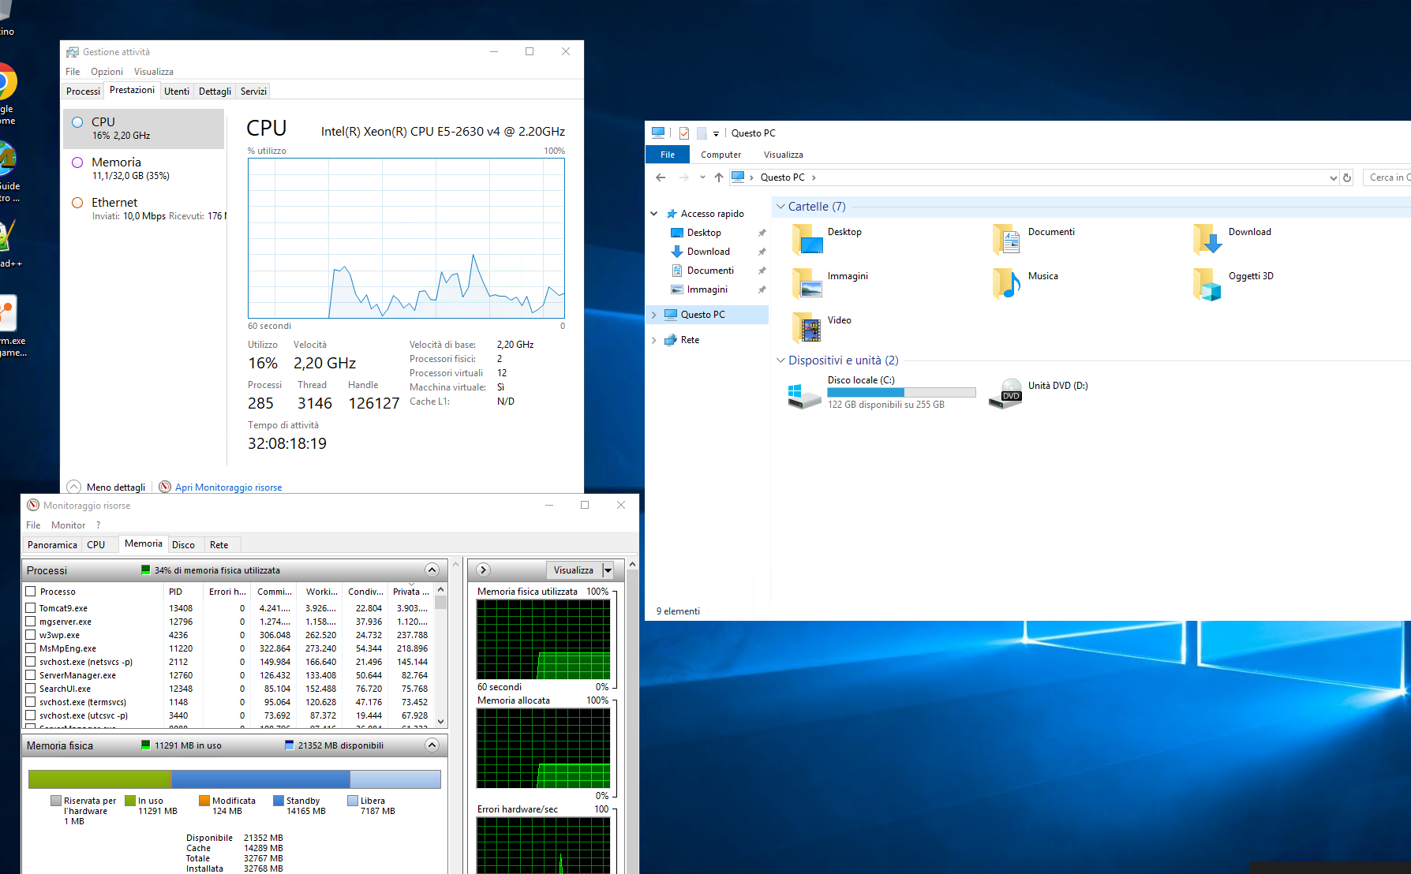Open the Musica folder icon

[x=1006, y=283]
